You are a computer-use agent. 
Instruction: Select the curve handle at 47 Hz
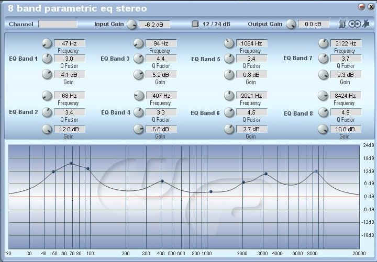click(x=53, y=172)
